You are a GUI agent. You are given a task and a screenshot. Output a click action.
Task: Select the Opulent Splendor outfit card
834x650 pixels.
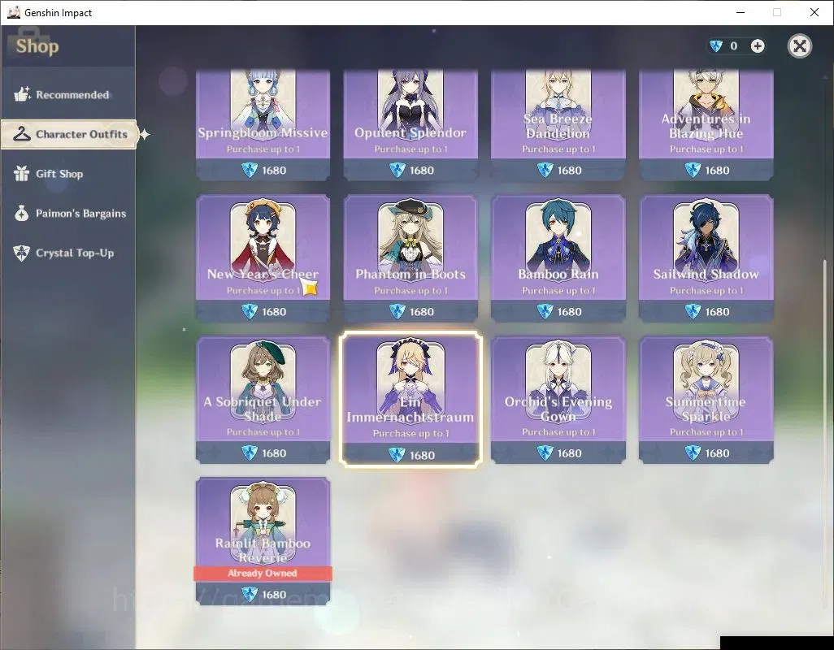click(x=410, y=125)
